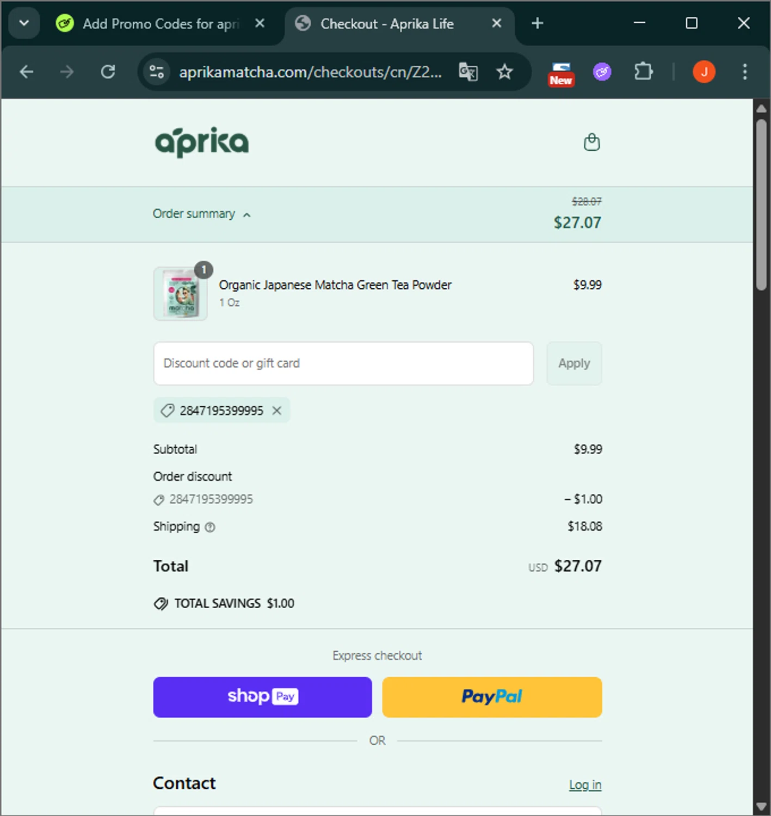Collapse the Order summary section
This screenshot has height=816, width=771.
click(x=202, y=214)
